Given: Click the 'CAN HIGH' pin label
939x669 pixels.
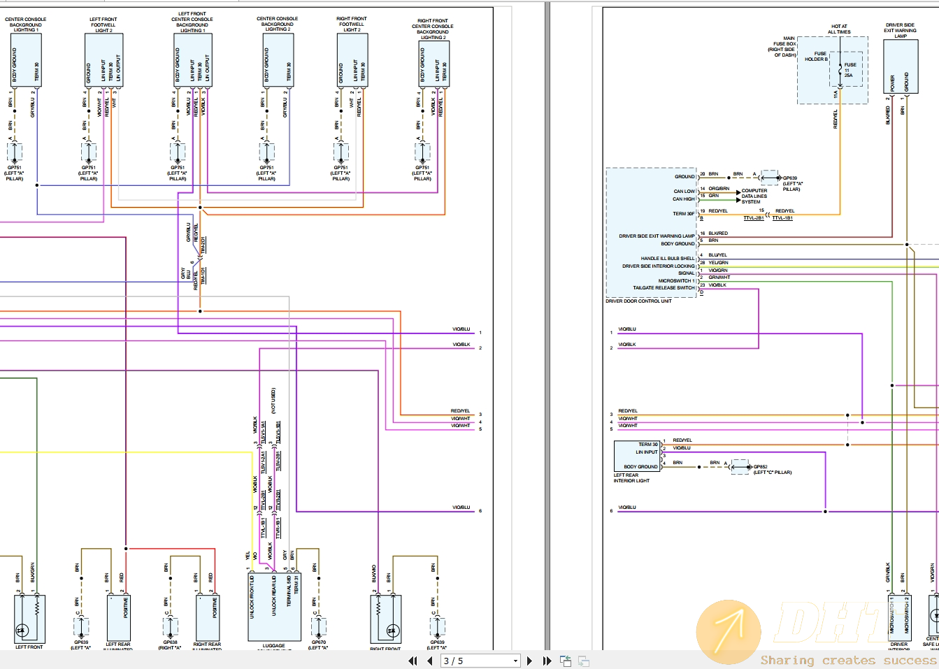Looking at the screenshot, I should click(x=684, y=199).
